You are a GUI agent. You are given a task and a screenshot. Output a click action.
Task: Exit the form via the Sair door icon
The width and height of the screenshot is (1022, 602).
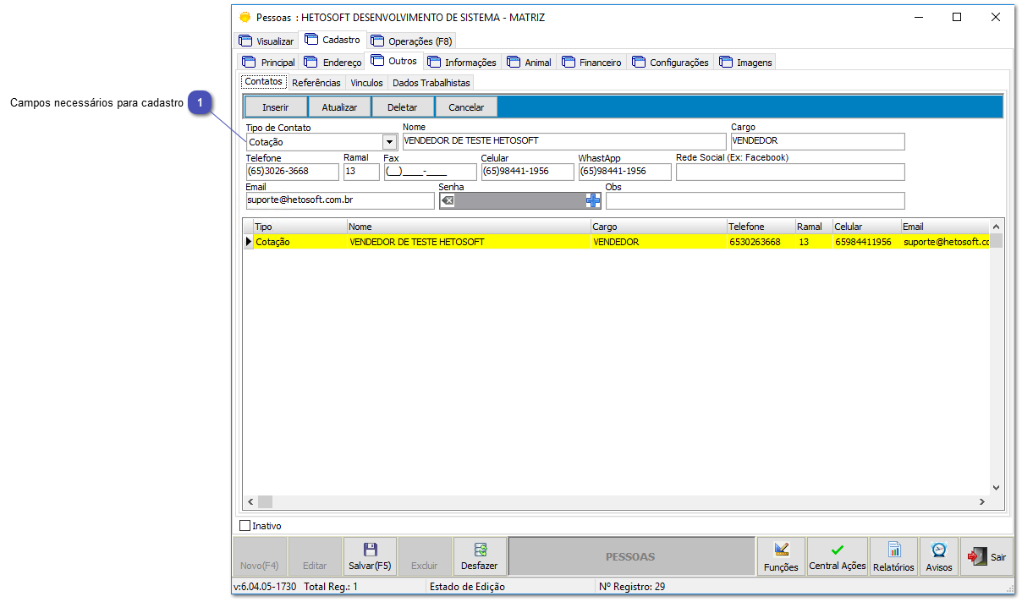tap(986, 555)
